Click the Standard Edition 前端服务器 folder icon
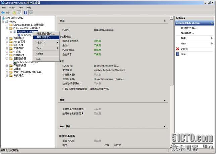Image resolution: width=216 pixels, height=154 pixels. (x=11, y=25)
